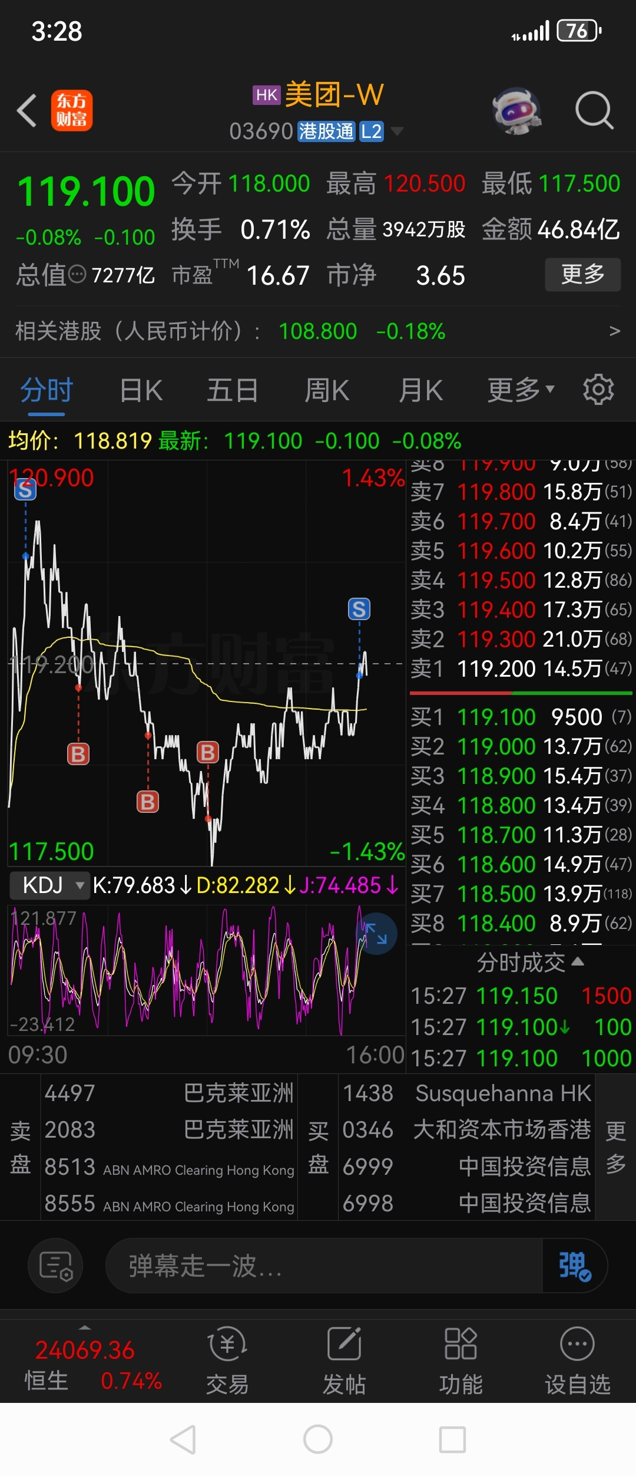Open chart settings gear icon
Image resolution: width=636 pixels, height=1476 pixels.
(x=598, y=389)
